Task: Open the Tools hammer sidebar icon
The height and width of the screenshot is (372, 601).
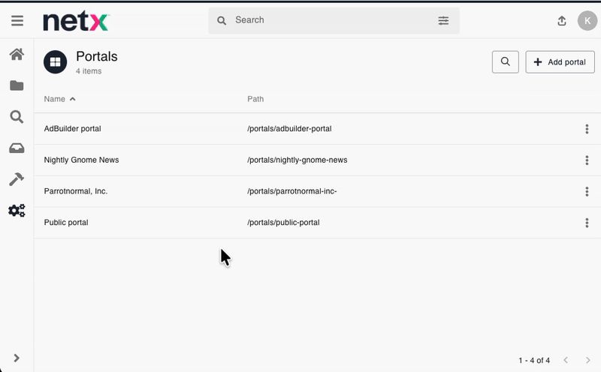Action: pos(17,179)
